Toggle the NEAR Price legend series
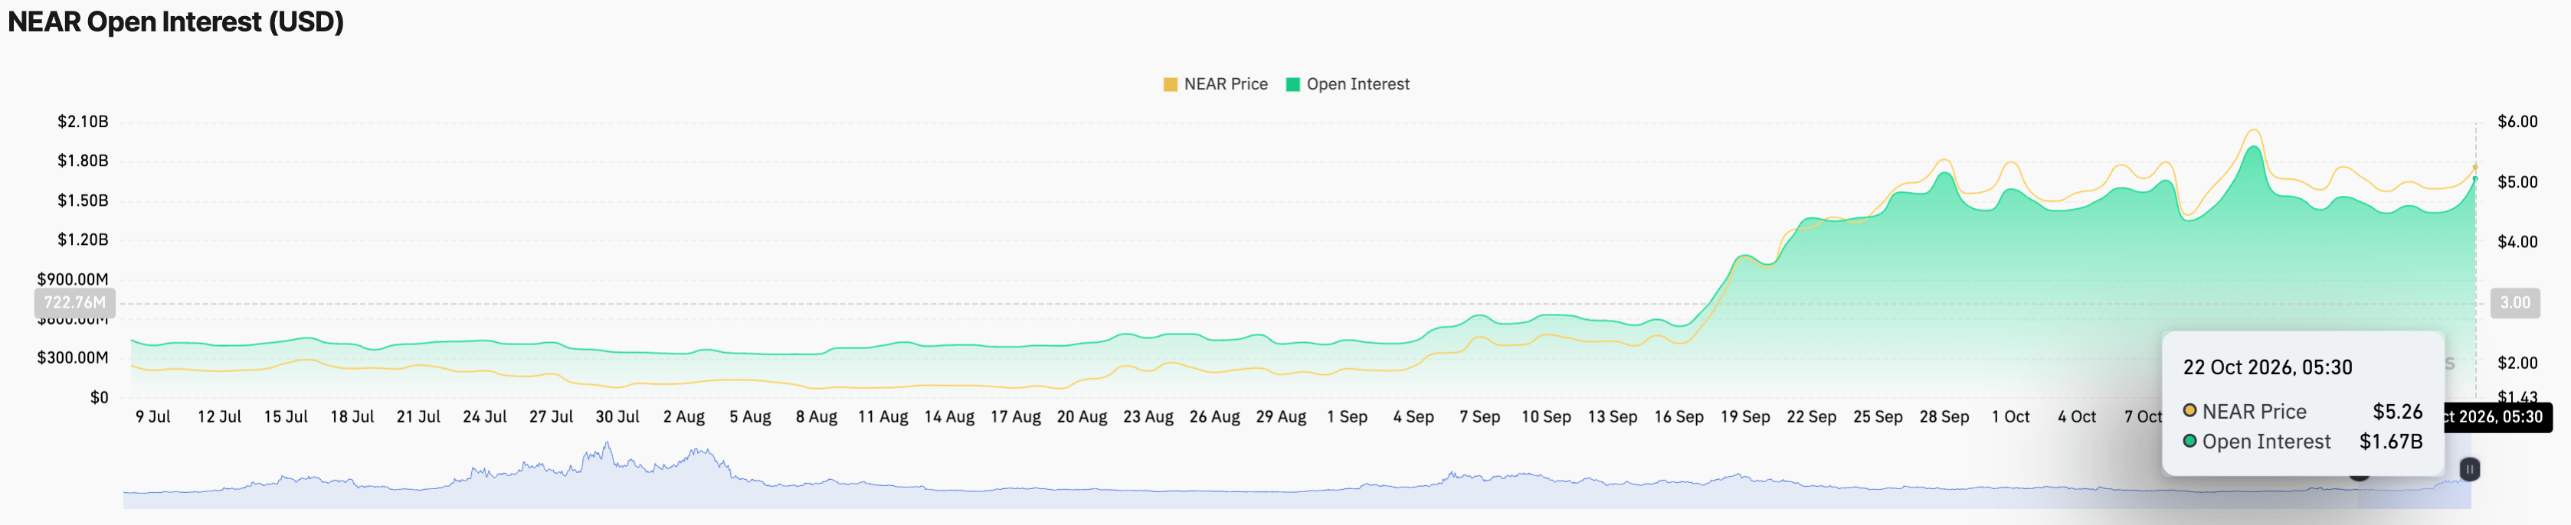 tap(1215, 85)
